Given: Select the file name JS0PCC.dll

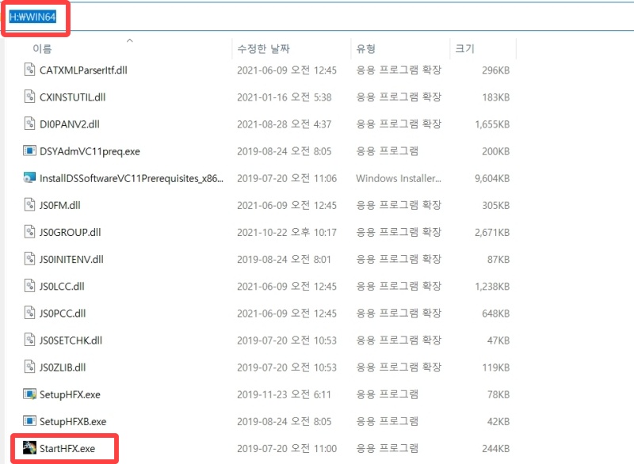Looking at the screenshot, I should pos(63,314).
